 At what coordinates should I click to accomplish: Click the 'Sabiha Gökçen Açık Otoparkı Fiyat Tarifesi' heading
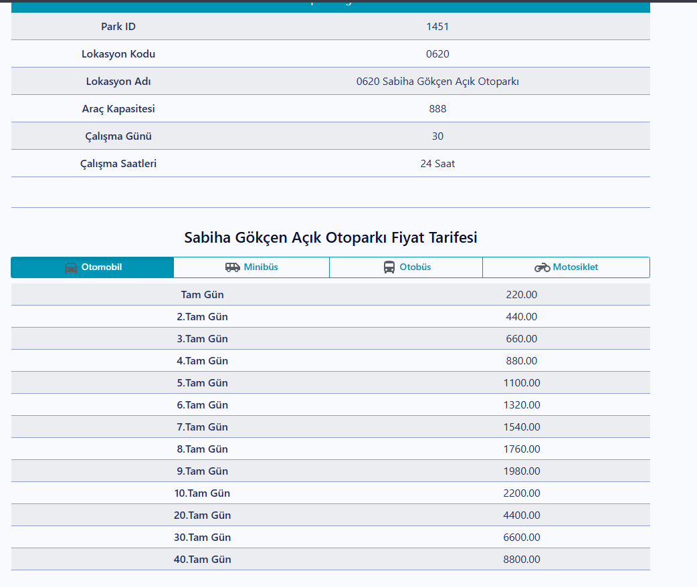click(x=330, y=238)
